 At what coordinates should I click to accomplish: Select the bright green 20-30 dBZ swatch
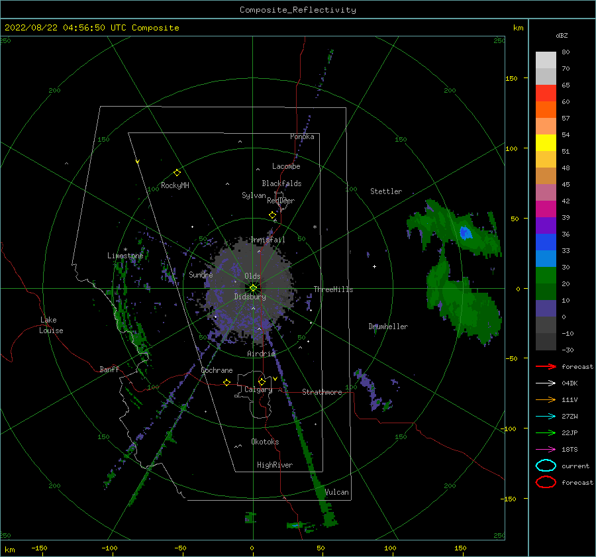(x=546, y=276)
